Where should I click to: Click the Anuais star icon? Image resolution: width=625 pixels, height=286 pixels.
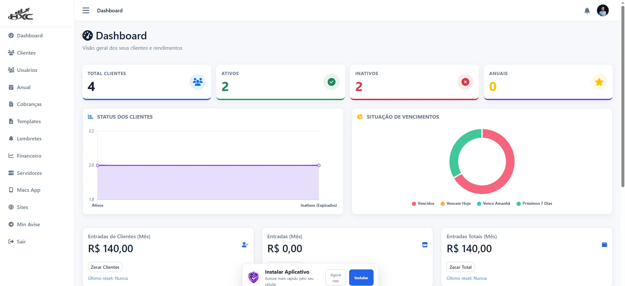pyautogui.click(x=599, y=82)
